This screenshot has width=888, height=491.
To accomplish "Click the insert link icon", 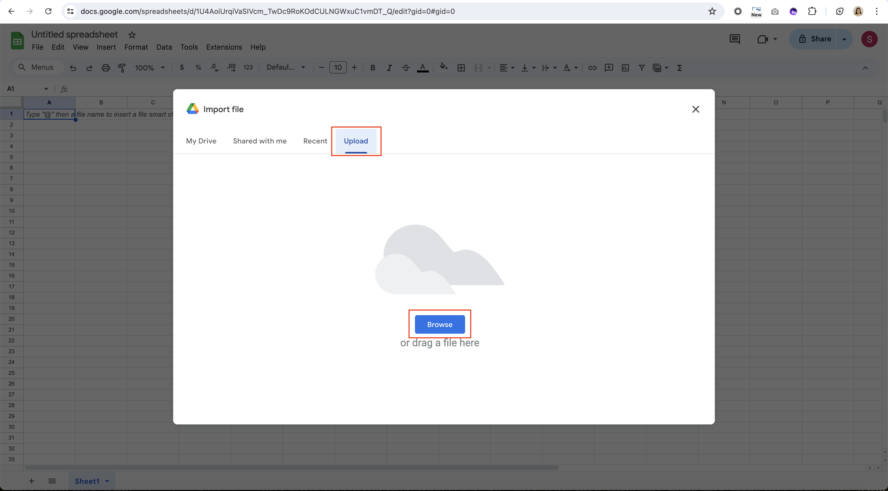I will tap(592, 68).
